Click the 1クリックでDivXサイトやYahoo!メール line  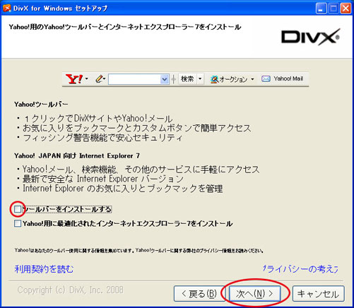click(x=95, y=119)
